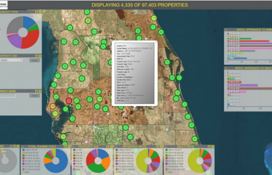The image size is (272, 175).
Task: Open the Property Use dropdown showing repair
Action: [x=11, y=60]
